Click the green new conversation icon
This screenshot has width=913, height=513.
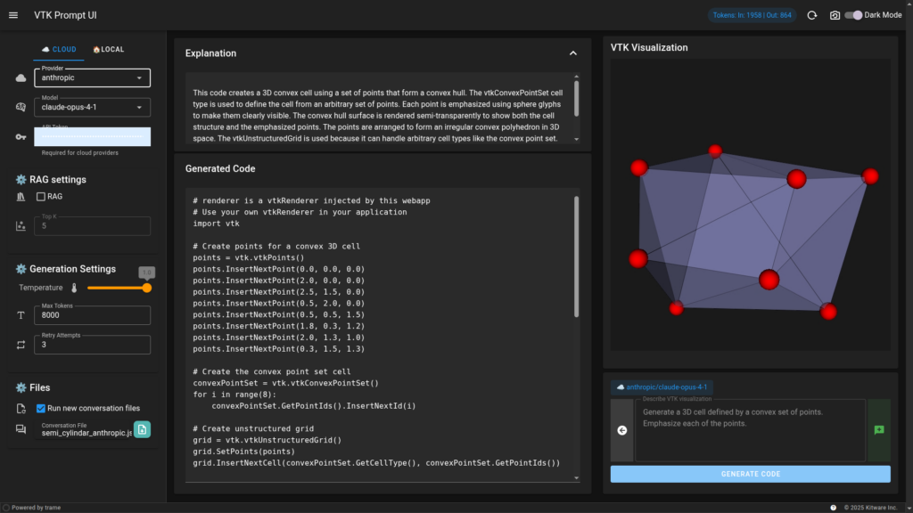pos(879,430)
